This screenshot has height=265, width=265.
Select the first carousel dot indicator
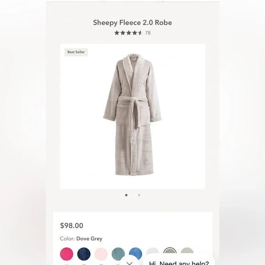(126, 195)
